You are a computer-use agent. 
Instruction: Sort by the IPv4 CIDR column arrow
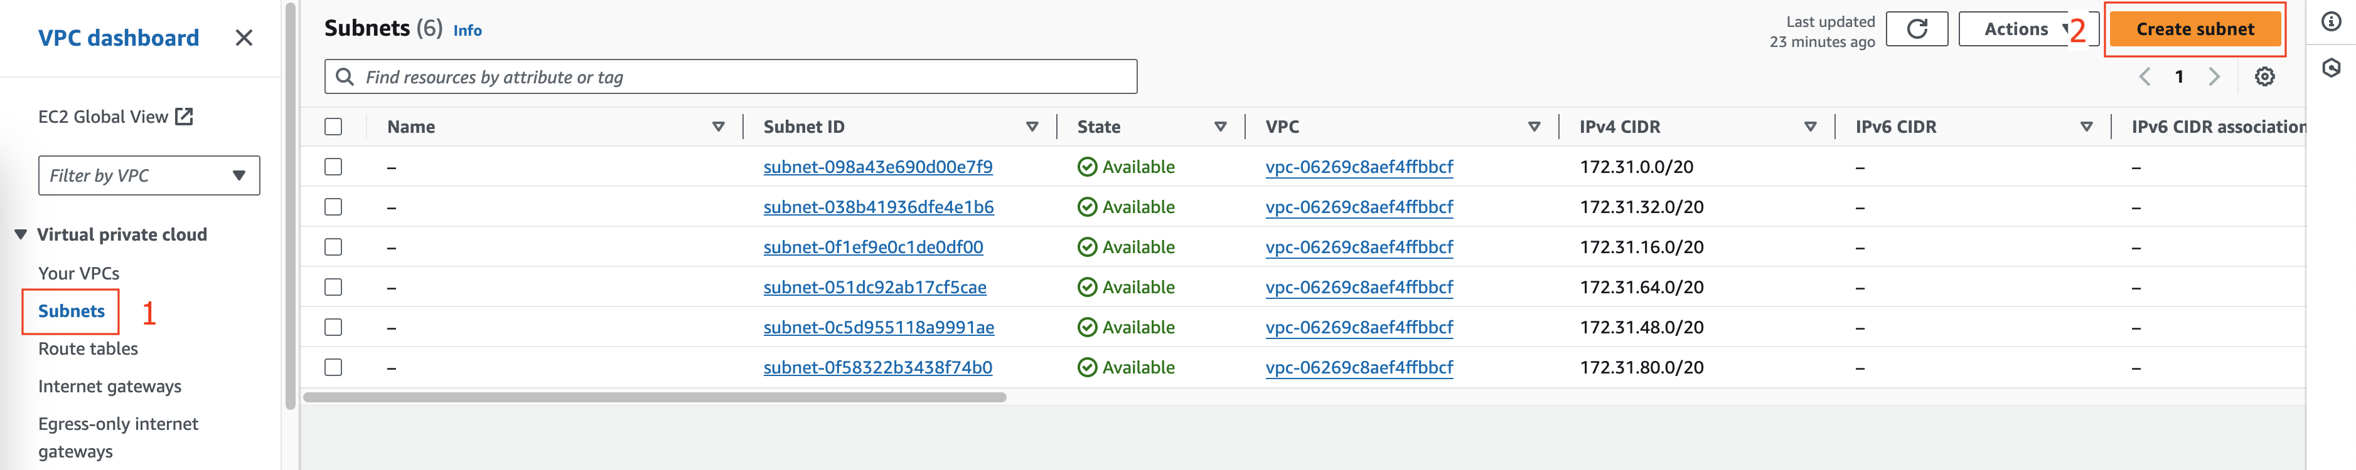1810,127
